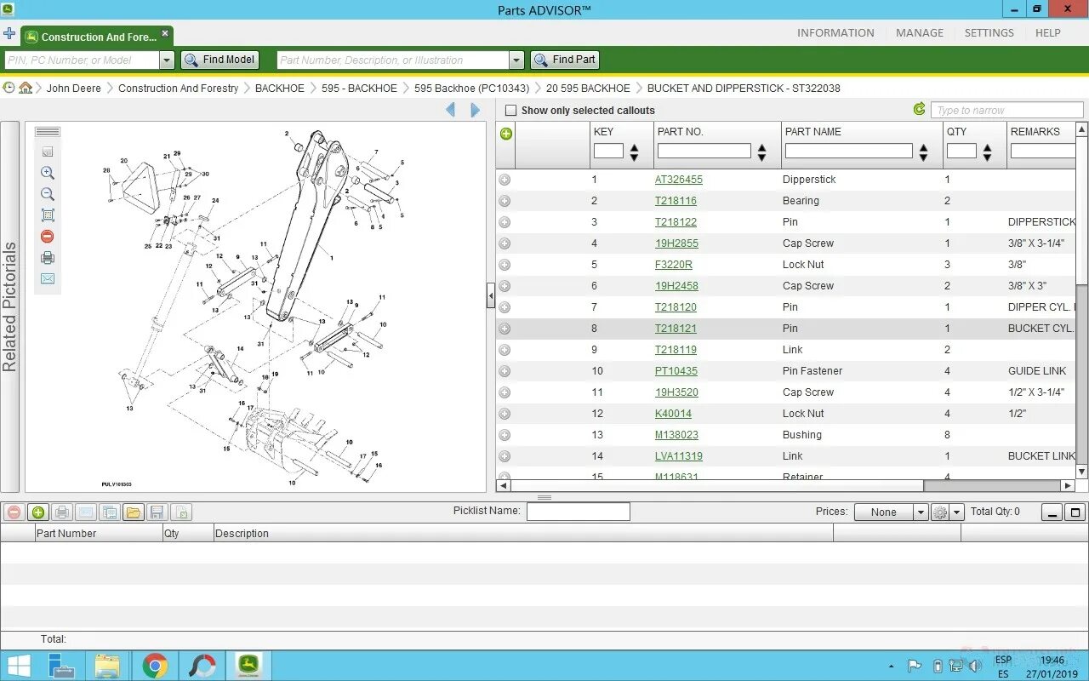1089x681 pixels.
Task: Close the Construction And Forestry tab
Action: point(165,34)
